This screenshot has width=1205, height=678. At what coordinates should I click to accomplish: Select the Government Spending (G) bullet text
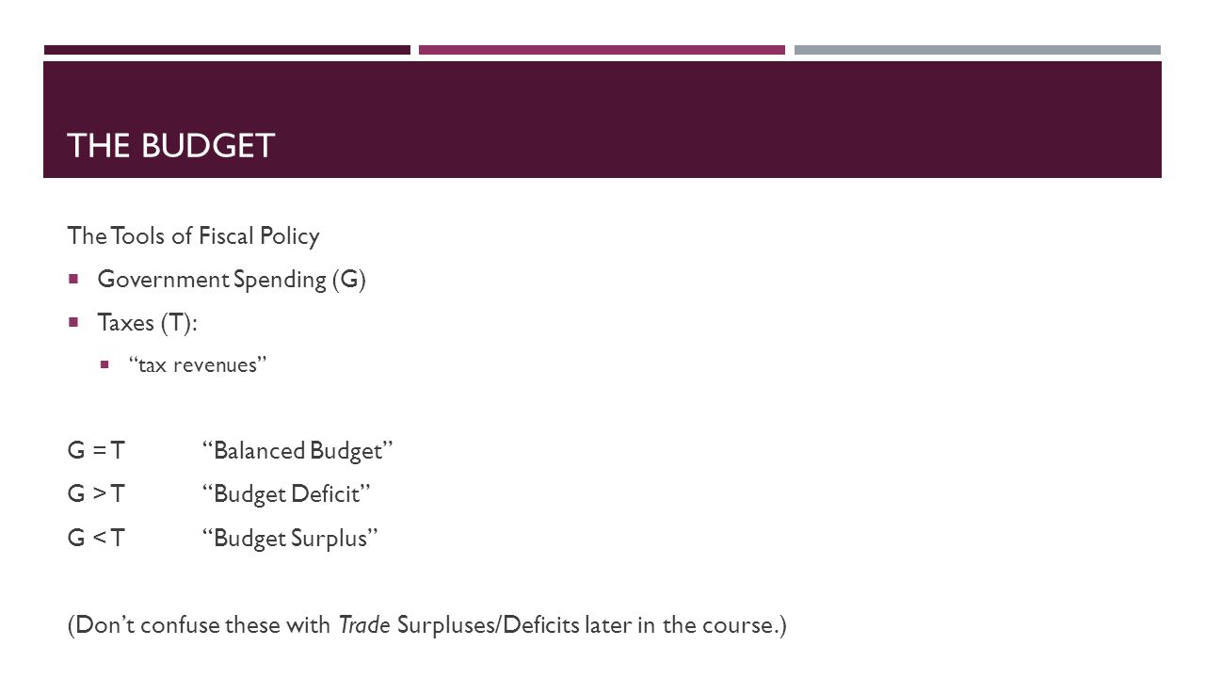pyautogui.click(x=232, y=280)
